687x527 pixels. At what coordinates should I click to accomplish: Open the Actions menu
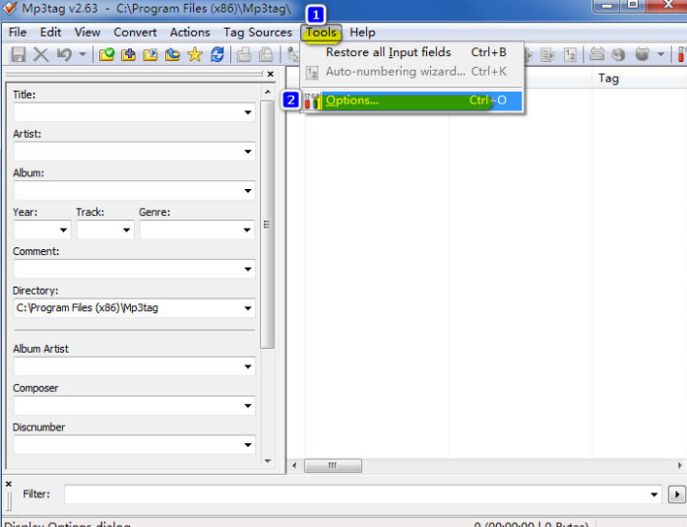pyautogui.click(x=190, y=33)
